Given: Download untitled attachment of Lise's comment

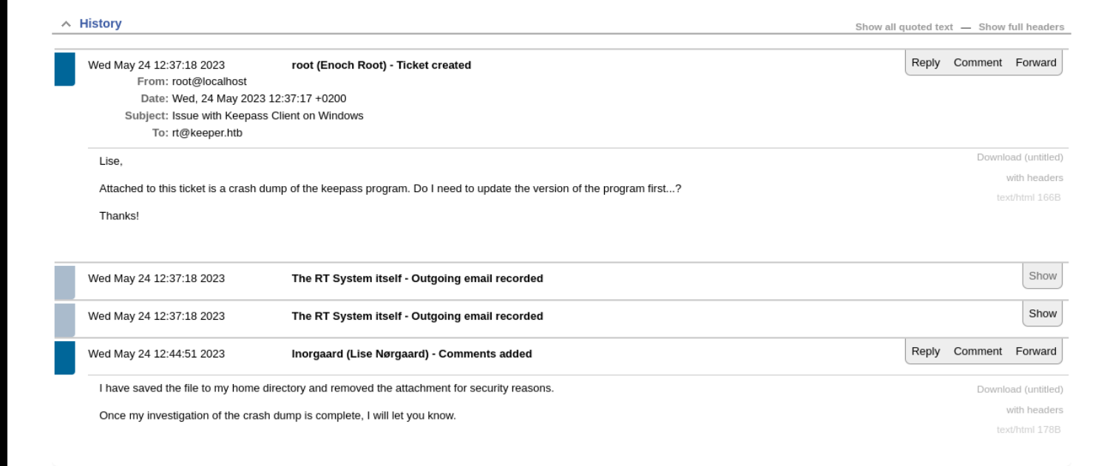Looking at the screenshot, I should coord(1019,389).
